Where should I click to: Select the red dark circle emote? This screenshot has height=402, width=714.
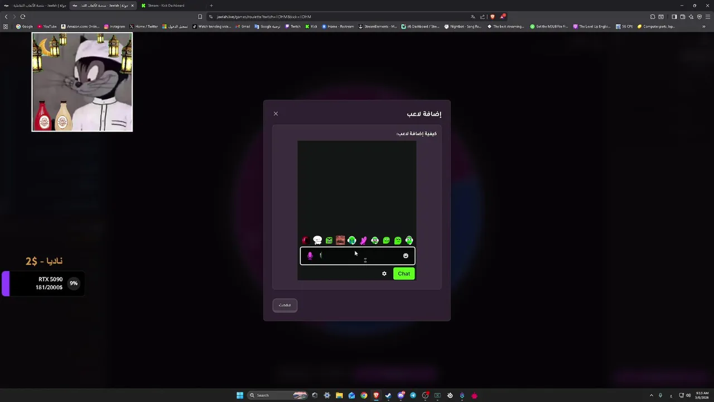click(x=305, y=241)
